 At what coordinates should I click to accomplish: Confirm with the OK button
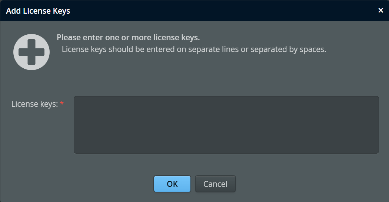(172, 184)
